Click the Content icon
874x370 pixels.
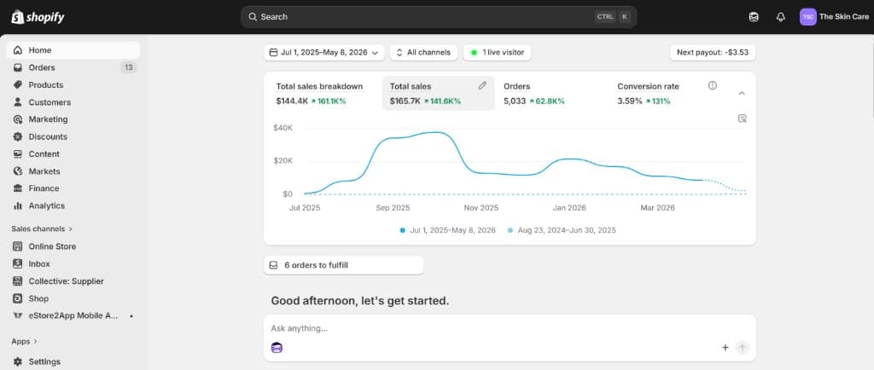tap(18, 153)
